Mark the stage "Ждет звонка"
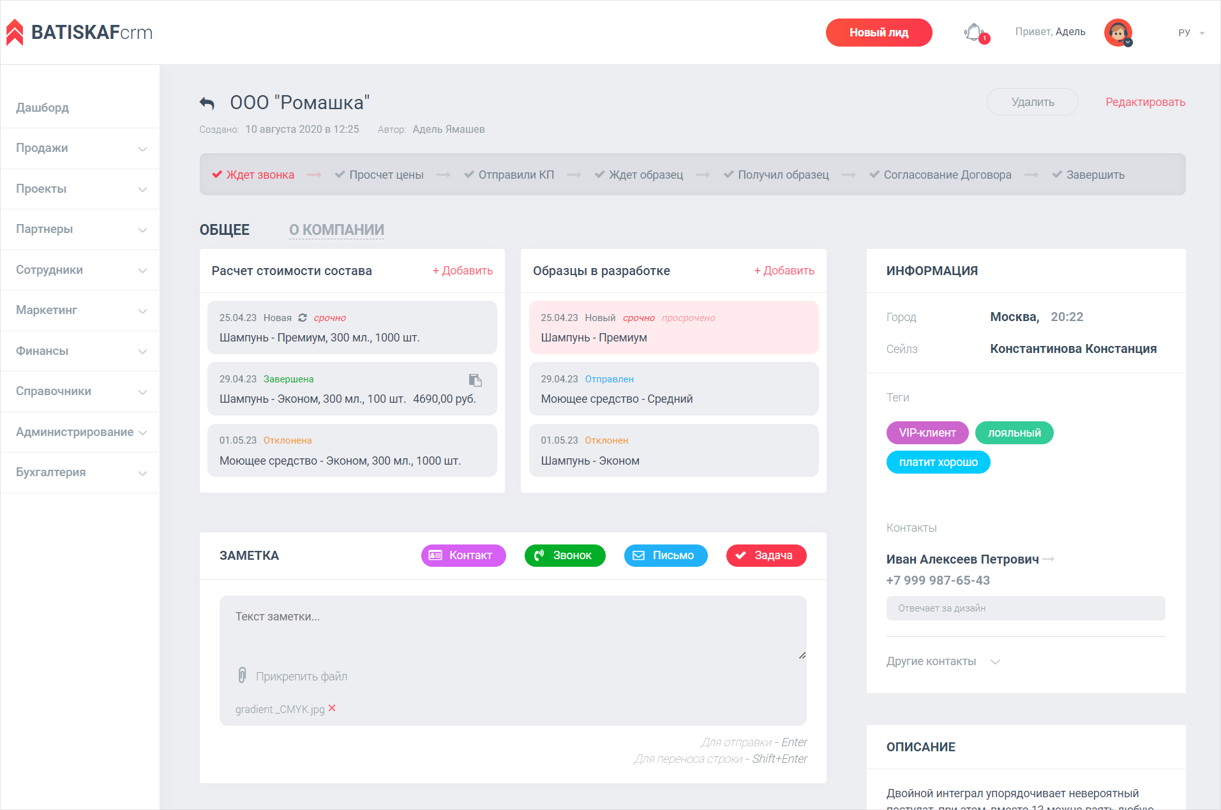Screen dimensions: 1221x810 (253, 175)
